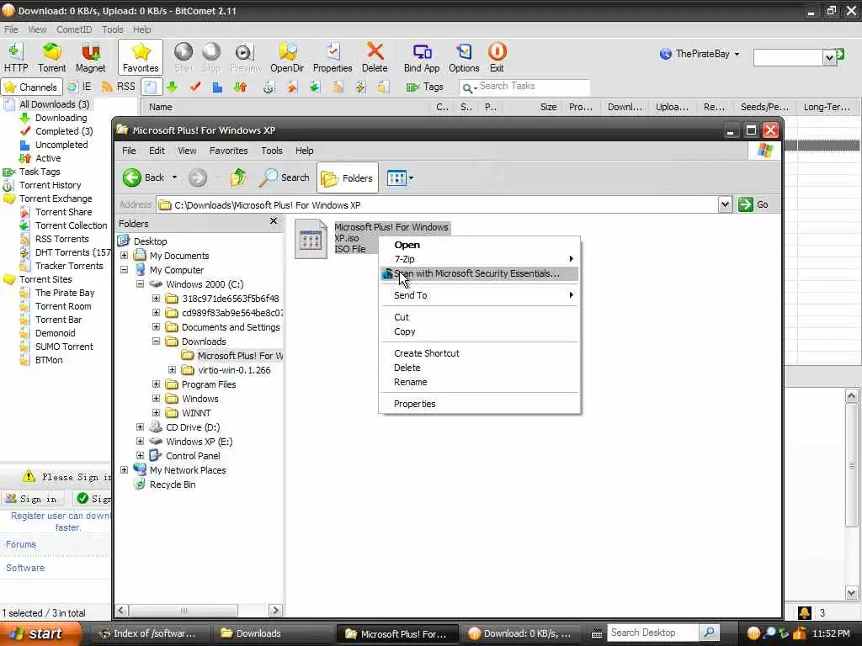Select the Microsoft Plus ISO file icon
862x646 pixels.
(x=311, y=238)
